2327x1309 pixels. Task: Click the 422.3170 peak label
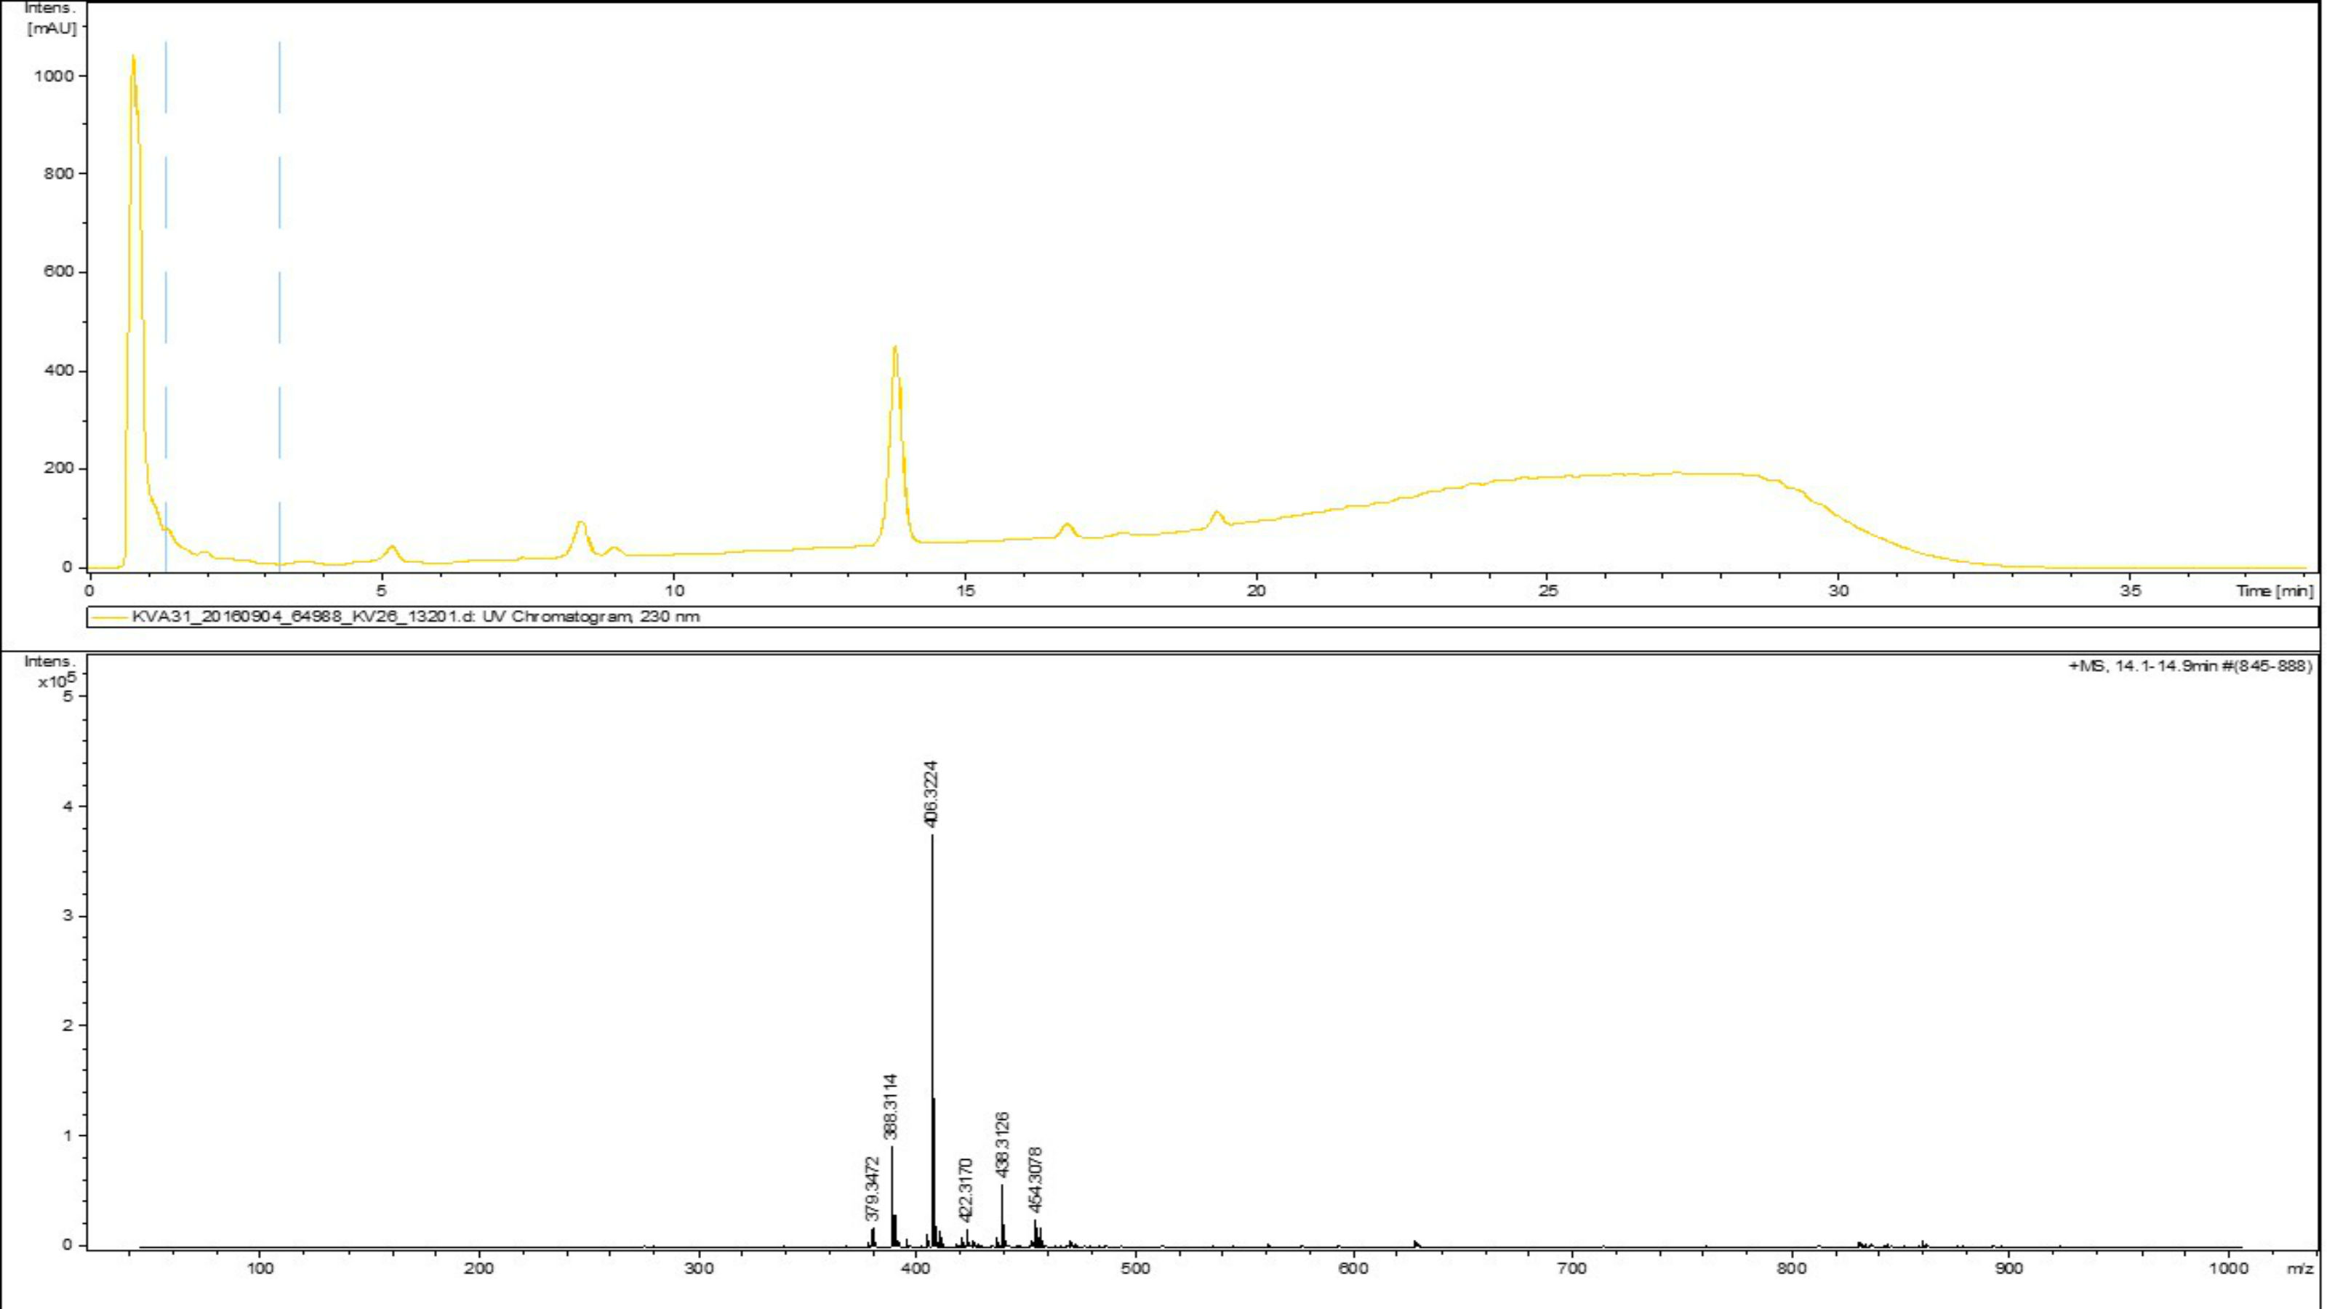coord(966,1190)
